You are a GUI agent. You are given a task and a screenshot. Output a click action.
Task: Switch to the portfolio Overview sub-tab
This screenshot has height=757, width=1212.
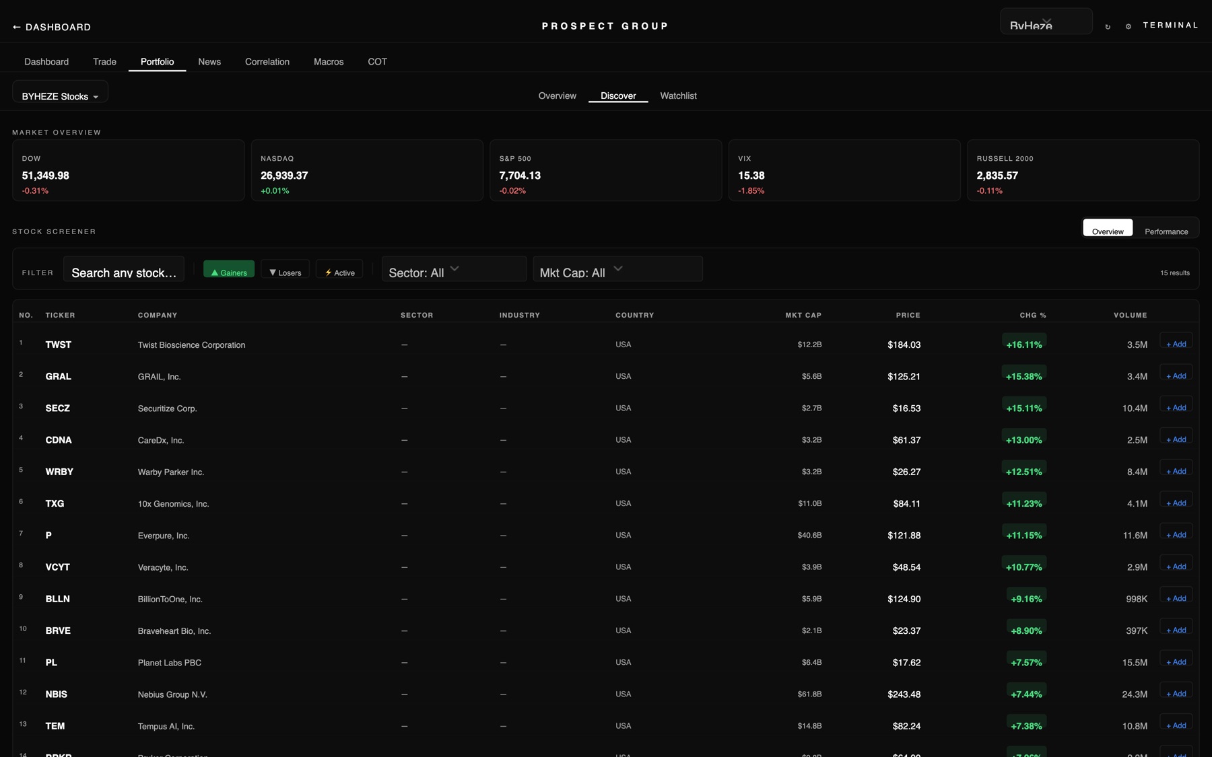pos(557,96)
